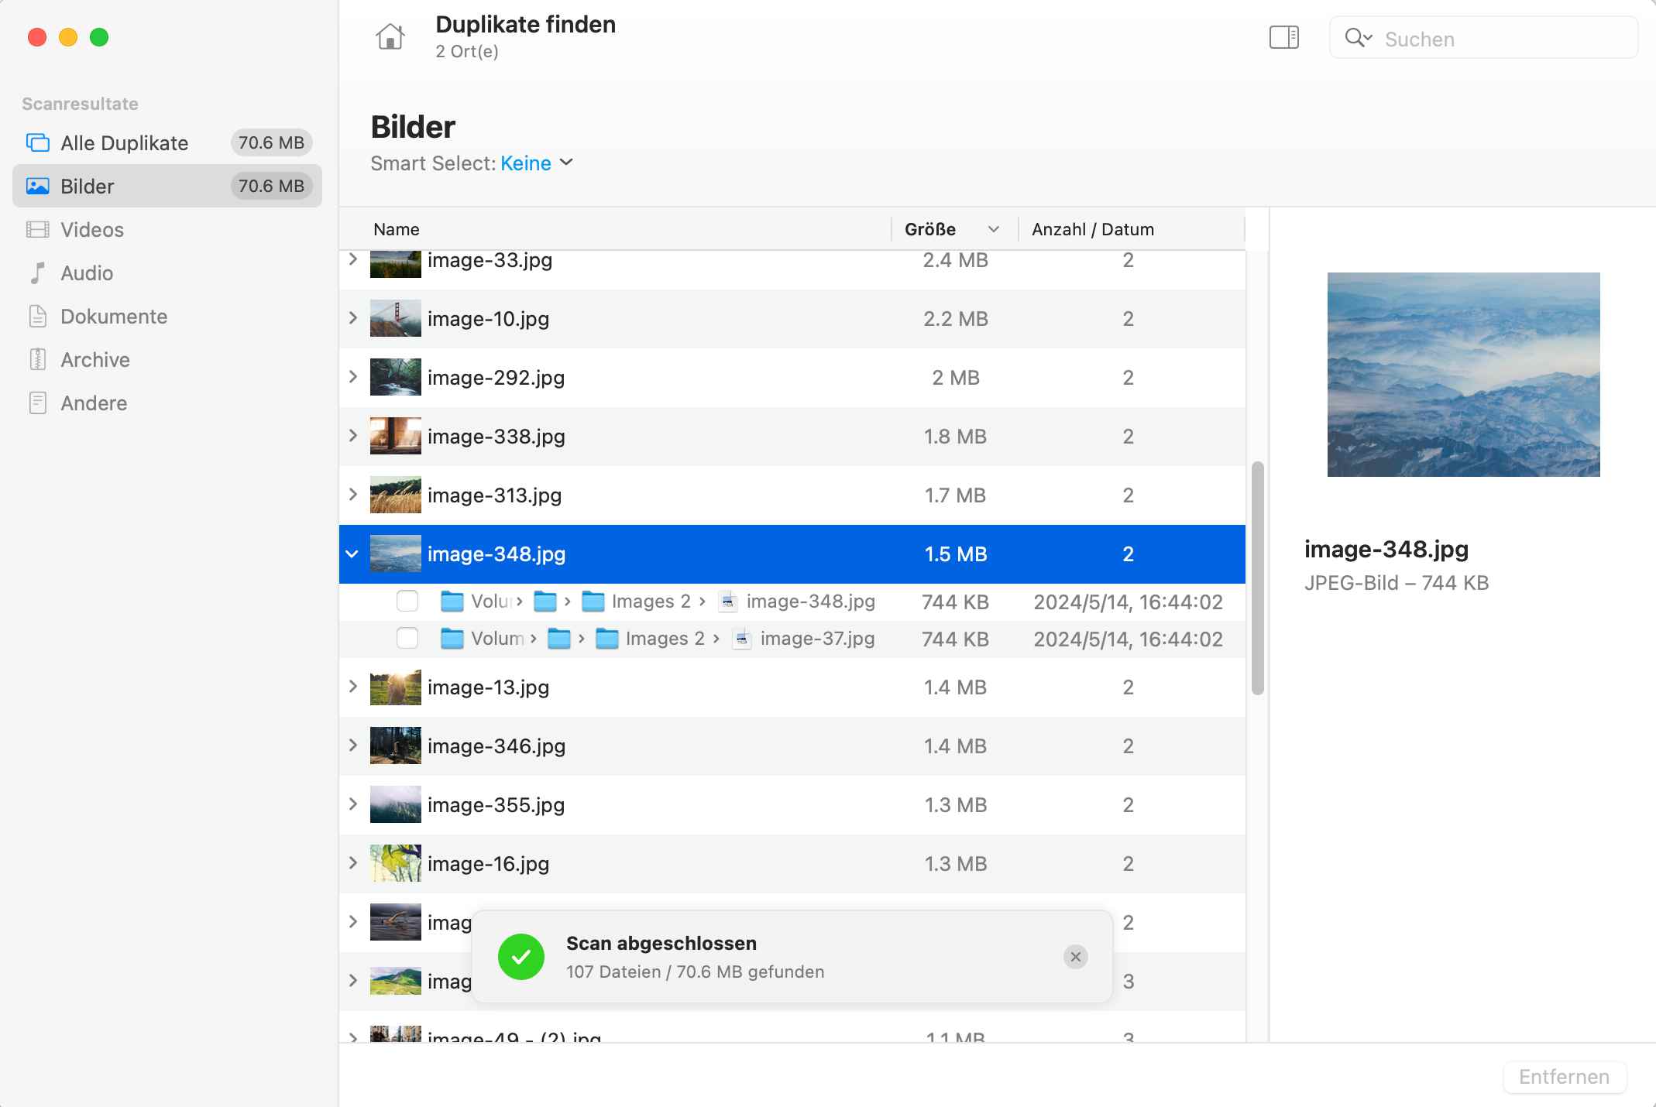Check the box for image-37.jpg file
This screenshot has width=1656, height=1107.
tap(407, 639)
